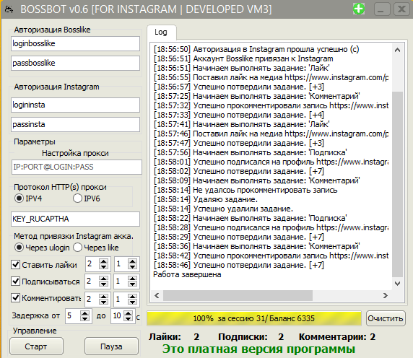Screen dimensions: 413x358
Task: Clear the log with Очистить button
Action: tap(386, 318)
